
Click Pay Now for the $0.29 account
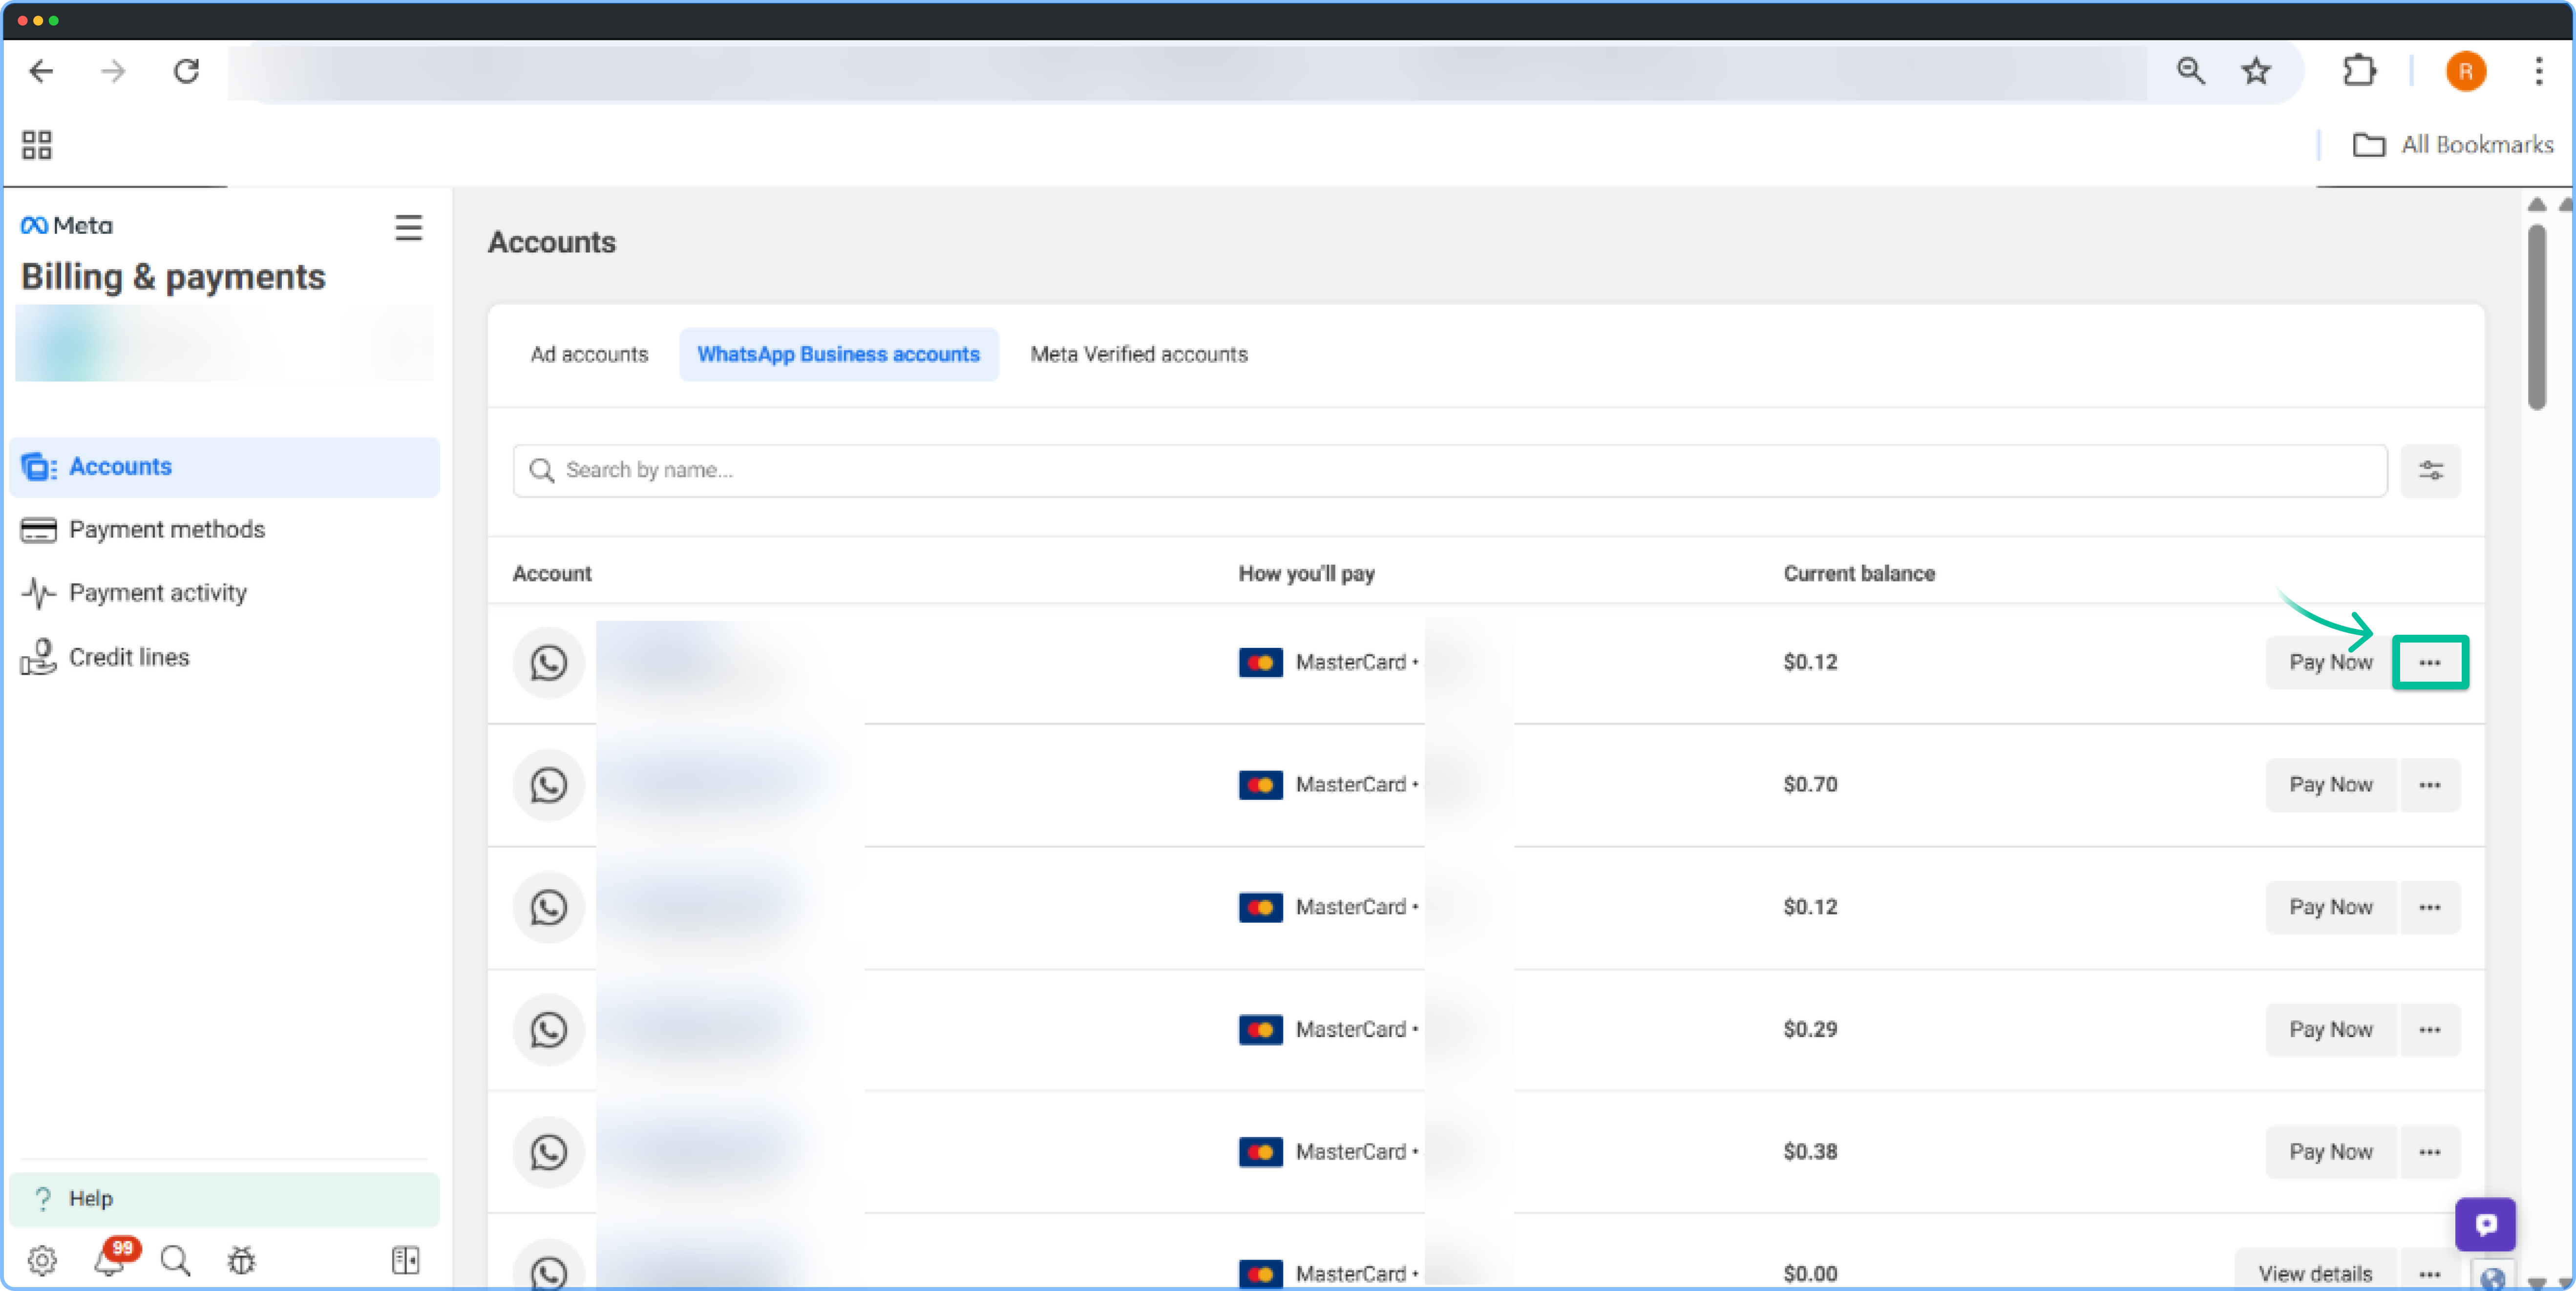[2330, 1029]
